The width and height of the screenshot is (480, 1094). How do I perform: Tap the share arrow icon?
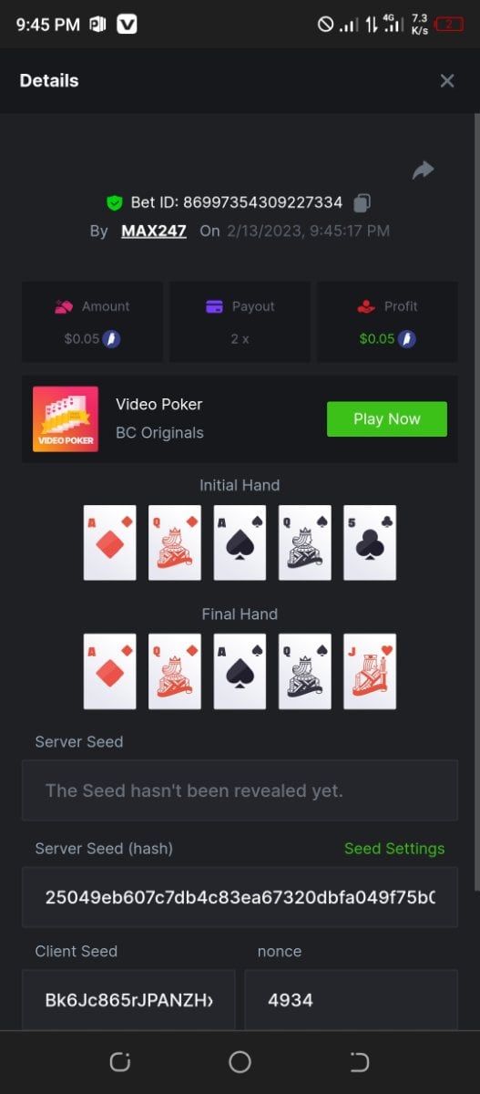pyautogui.click(x=423, y=170)
